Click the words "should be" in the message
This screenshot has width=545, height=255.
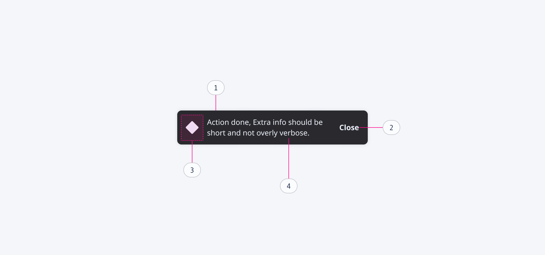(305, 122)
